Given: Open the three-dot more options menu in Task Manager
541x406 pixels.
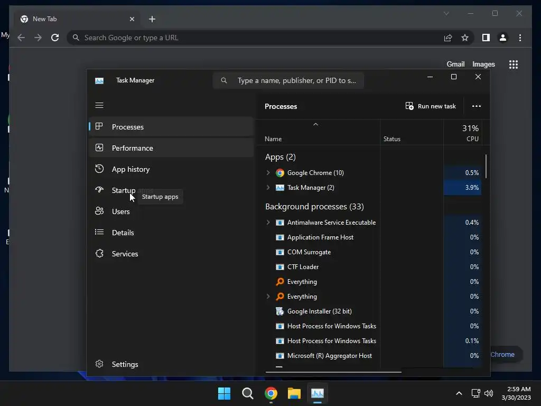Looking at the screenshot, I should pyautogui.click(x=477, y=106).
